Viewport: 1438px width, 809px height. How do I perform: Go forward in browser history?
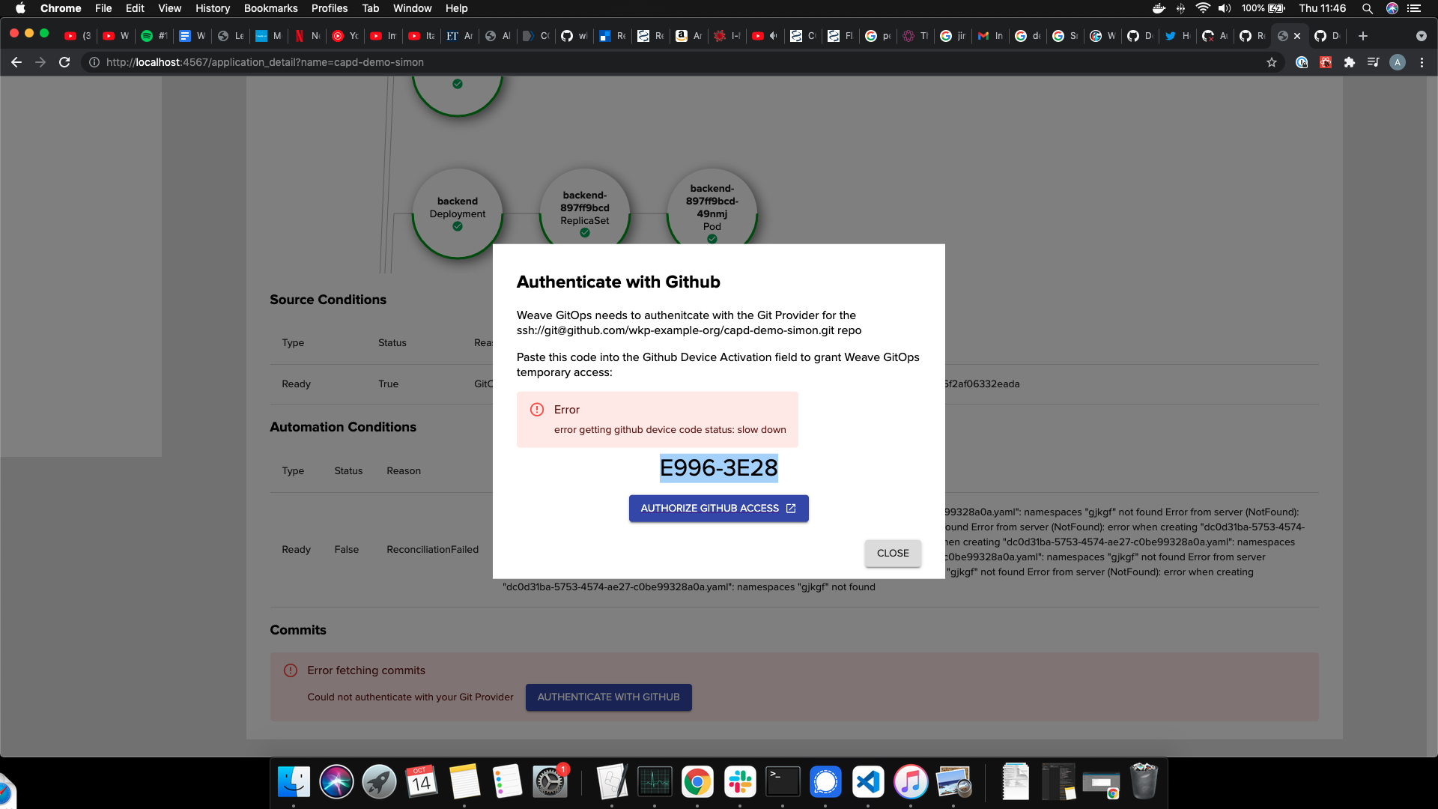coord(40,62)
